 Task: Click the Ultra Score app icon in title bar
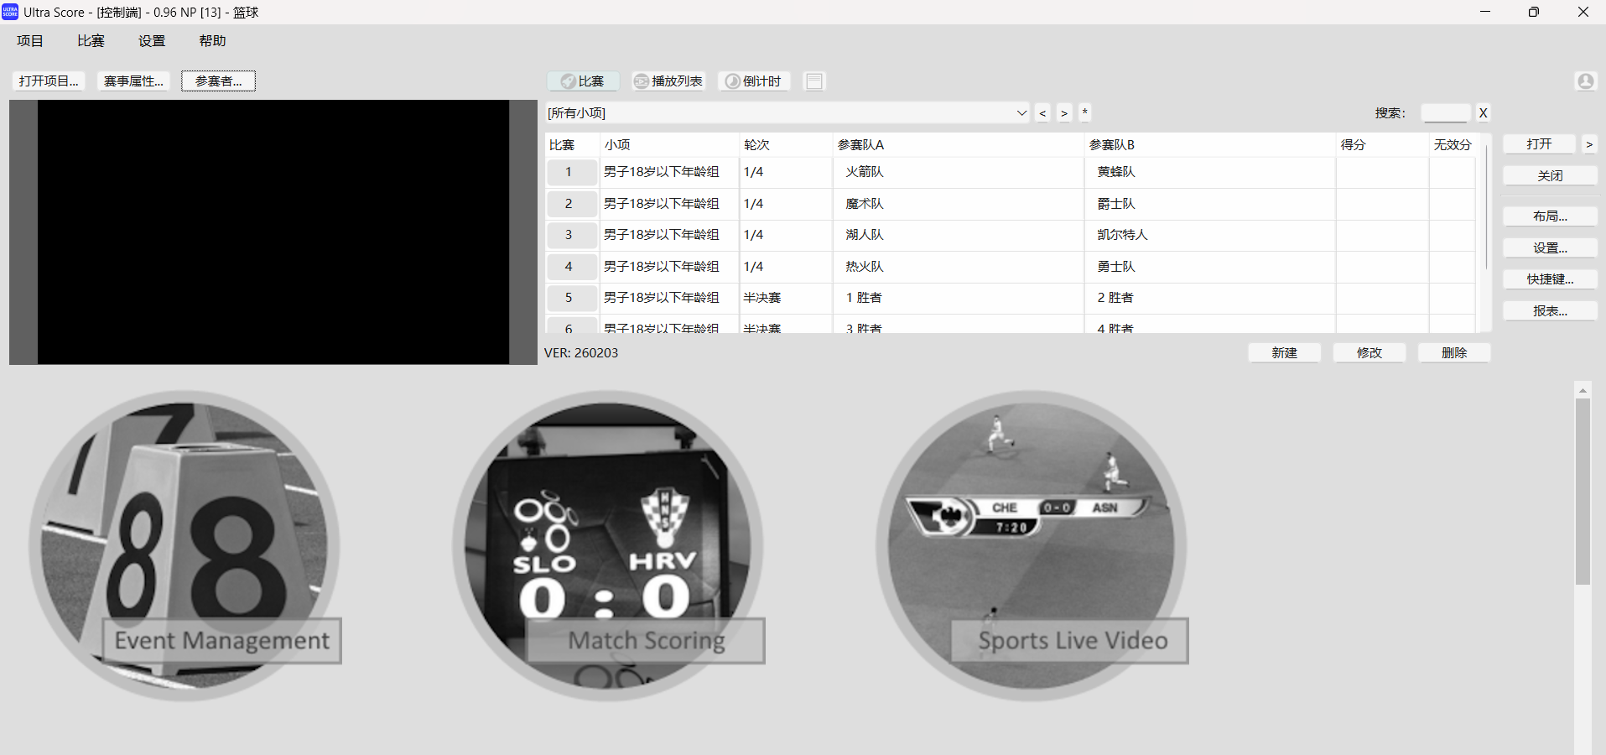[10, 12]
